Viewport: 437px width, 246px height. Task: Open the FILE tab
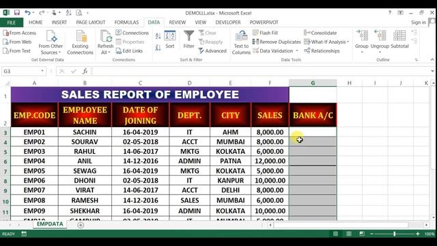pos(12,23)
